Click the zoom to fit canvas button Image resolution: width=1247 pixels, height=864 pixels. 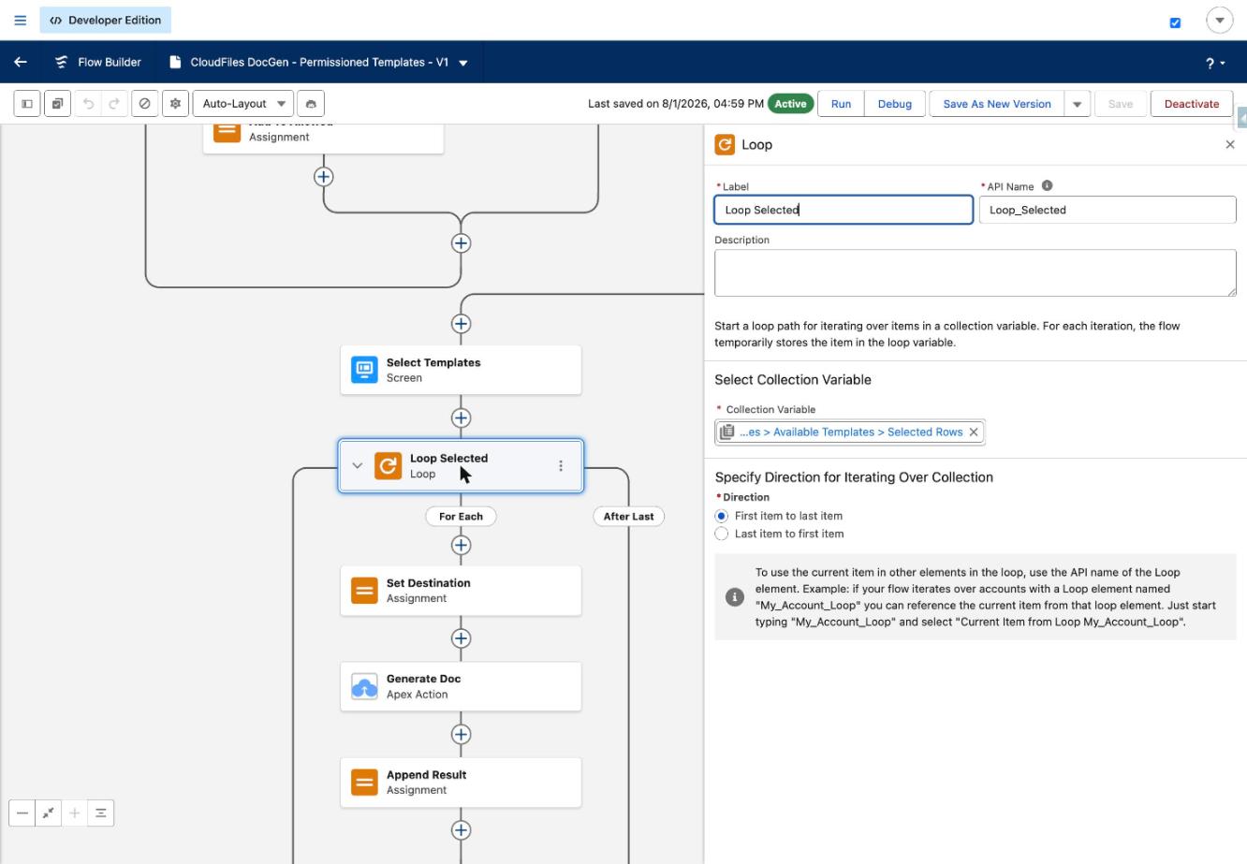pos(49,813)
